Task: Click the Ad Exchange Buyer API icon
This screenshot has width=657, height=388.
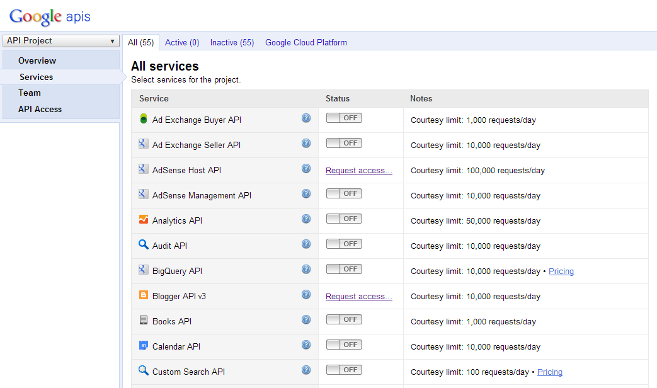Action: point(143,118)
